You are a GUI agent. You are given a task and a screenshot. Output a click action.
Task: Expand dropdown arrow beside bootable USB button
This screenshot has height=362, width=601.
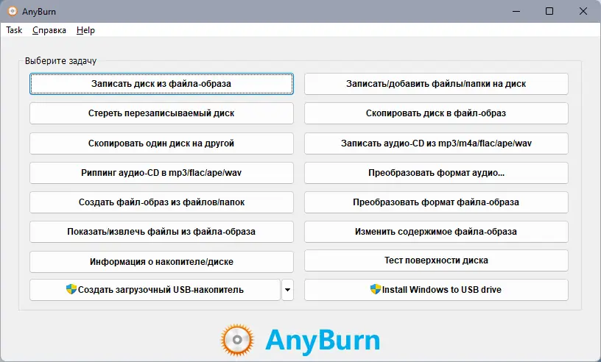click(287, 290)
